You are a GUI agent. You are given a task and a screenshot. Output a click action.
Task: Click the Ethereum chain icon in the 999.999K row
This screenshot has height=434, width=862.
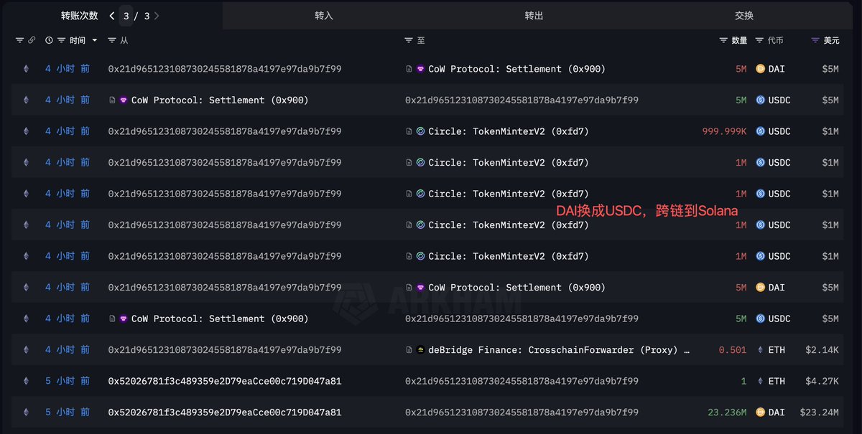tap(27, 131)
